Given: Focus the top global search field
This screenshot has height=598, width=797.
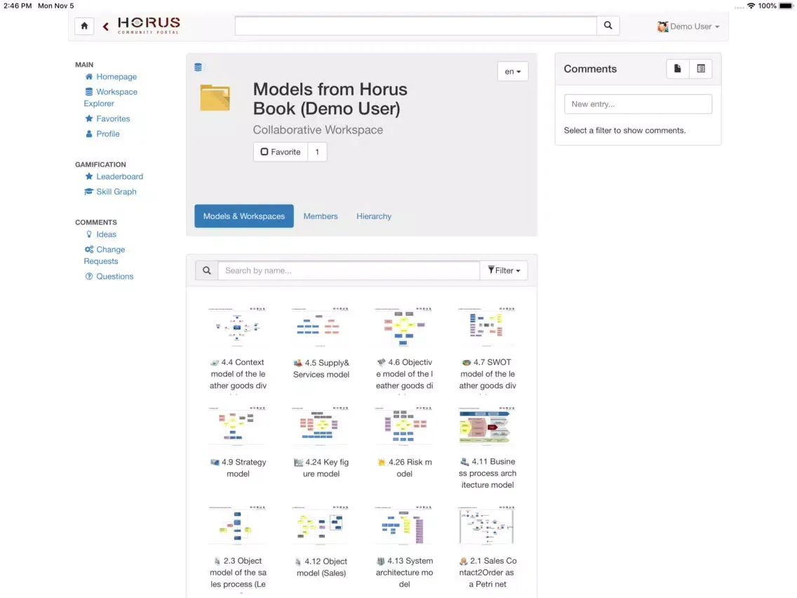Looking at the screenshot, I should (416, 25).
